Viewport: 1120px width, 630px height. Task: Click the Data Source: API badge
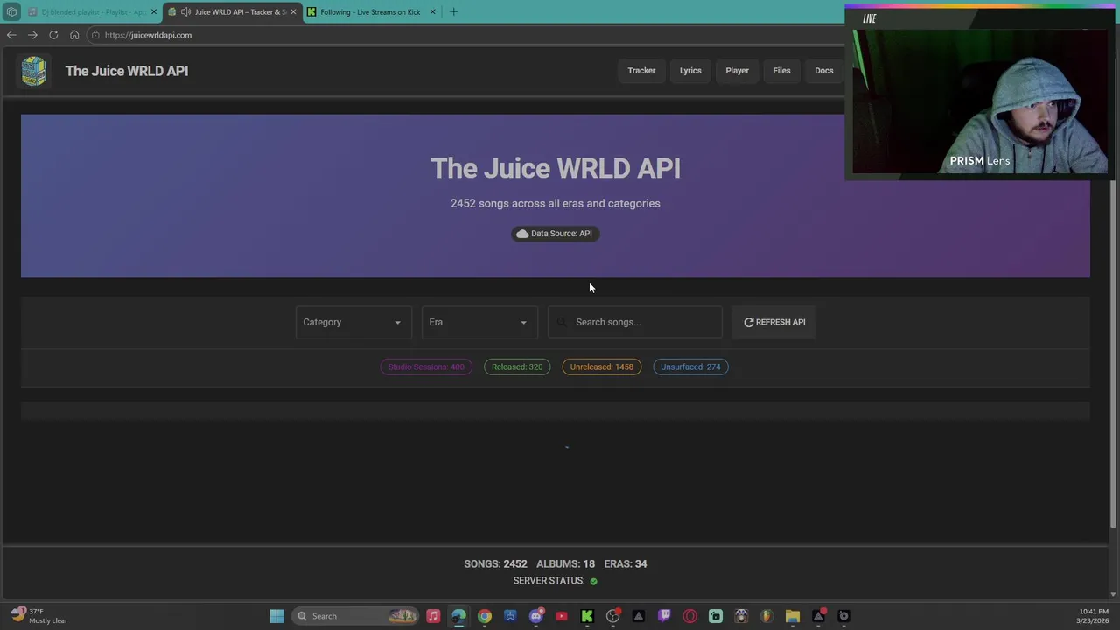click(556, 234)
